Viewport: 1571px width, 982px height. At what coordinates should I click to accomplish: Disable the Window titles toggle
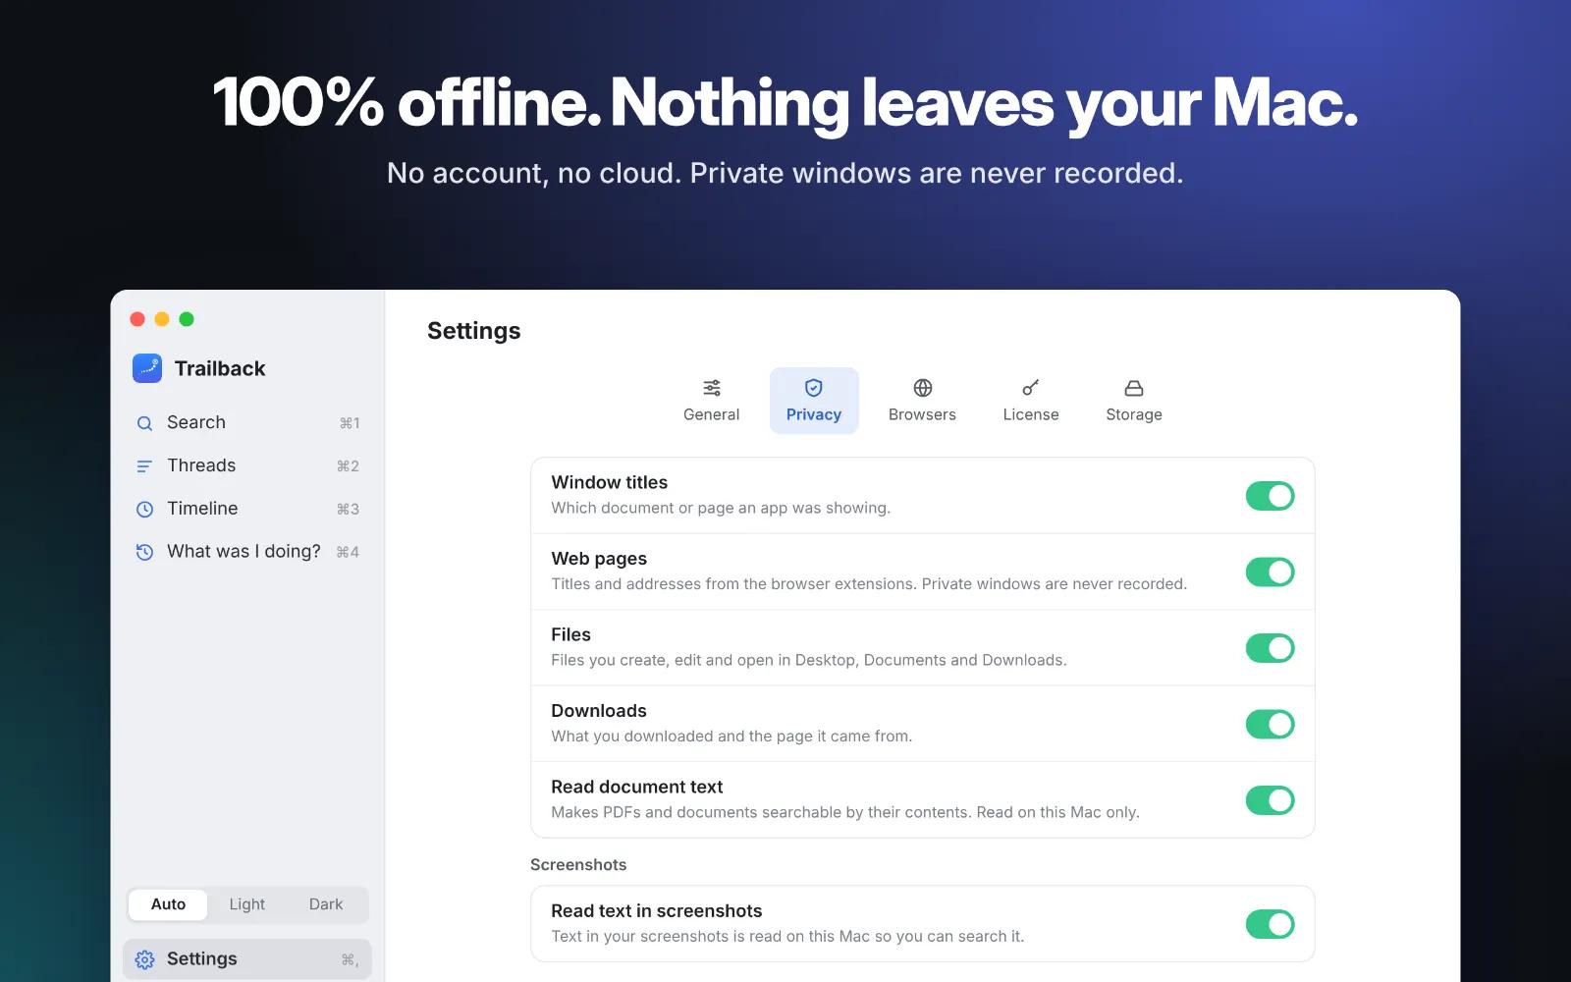[x=1271, y=496]
